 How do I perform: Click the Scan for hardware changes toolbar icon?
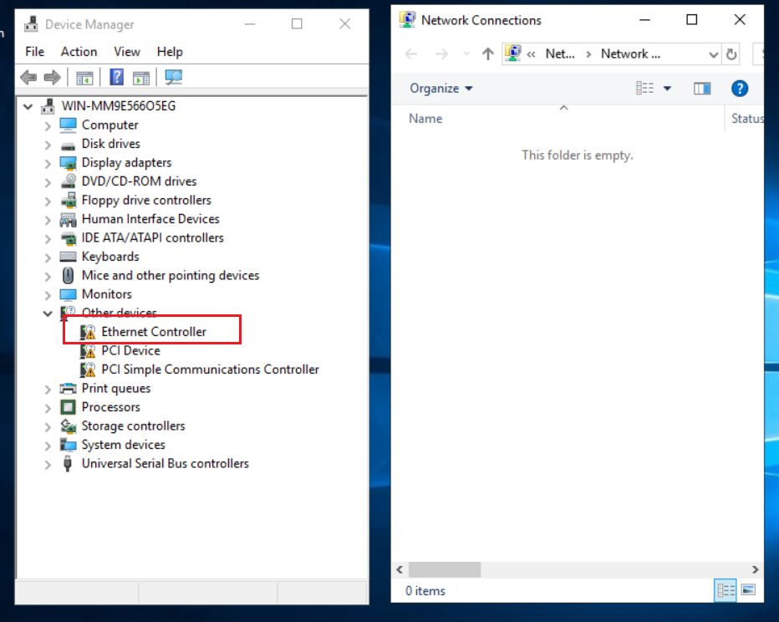click(x=174, y=78)
